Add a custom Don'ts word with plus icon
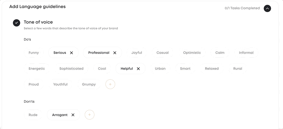 [90, 115]
